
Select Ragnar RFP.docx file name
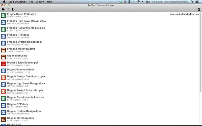click(18, 104)
